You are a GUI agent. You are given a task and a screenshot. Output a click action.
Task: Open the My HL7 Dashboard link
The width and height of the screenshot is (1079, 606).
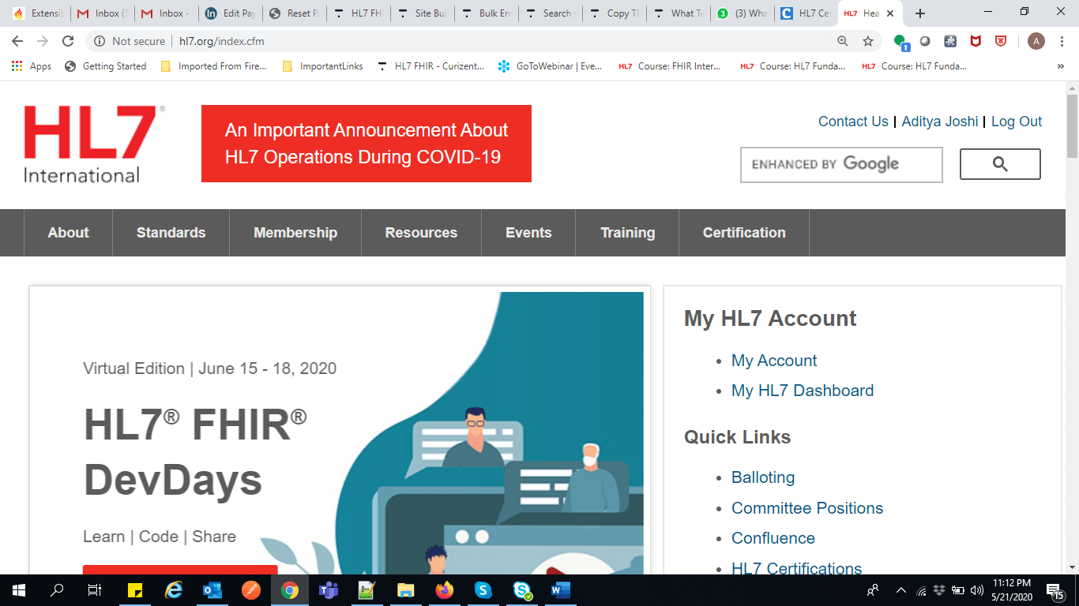point(803,391)
